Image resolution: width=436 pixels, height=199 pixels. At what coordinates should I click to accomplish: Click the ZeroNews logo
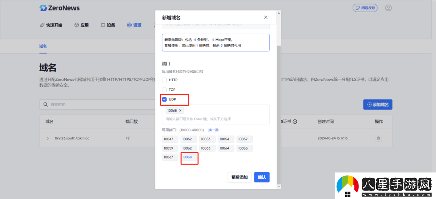60,8
